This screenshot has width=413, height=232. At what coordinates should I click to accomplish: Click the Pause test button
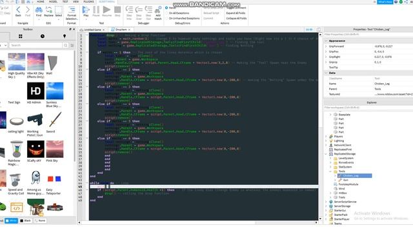click(x=96, y=10)
